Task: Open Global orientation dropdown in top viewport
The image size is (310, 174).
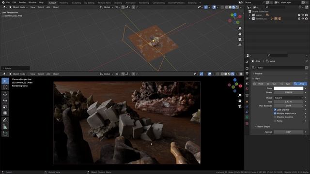Action: 107,7
